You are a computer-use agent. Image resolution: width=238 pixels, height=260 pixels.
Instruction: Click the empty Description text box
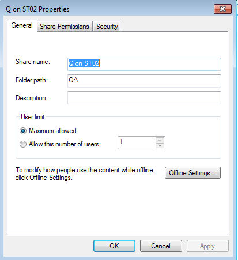click(x=144, y=98)
